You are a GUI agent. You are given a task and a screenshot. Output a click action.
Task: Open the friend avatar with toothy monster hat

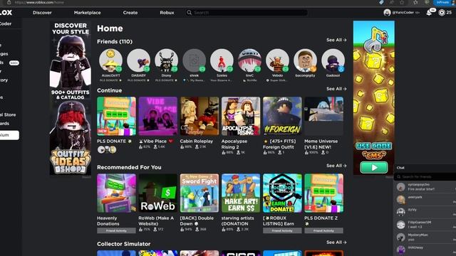(x=249, y=60)
